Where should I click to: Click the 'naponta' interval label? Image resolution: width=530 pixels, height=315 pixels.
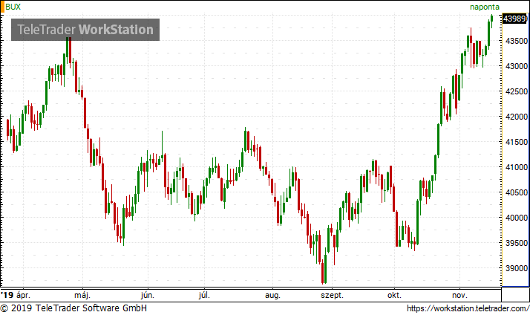[485, 7]
